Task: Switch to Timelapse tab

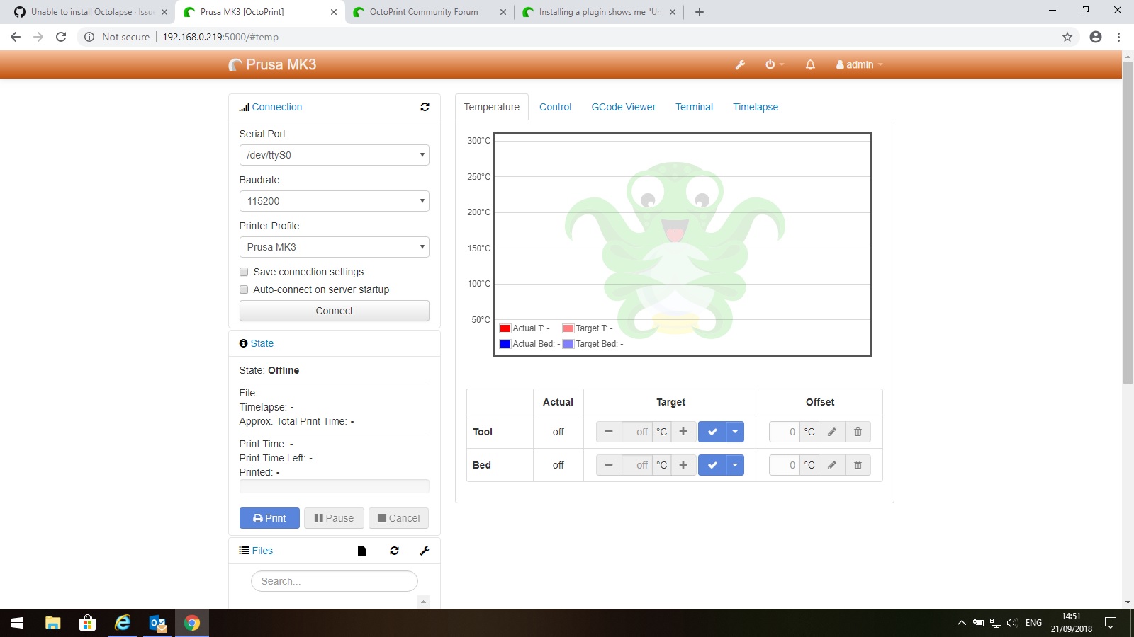Action: [x=756, y=107]
